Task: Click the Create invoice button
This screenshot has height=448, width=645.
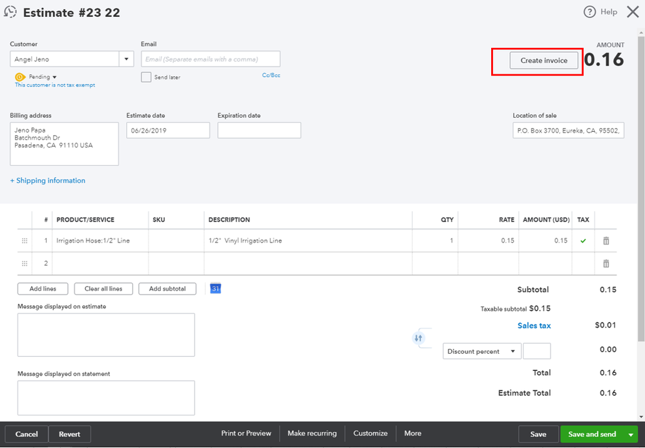Action: pos(544,60)
